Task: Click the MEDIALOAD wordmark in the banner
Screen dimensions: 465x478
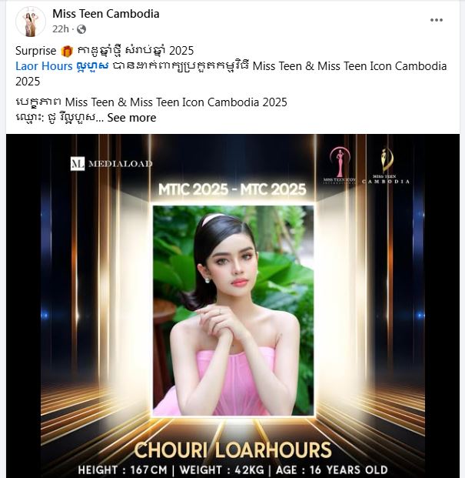Action: pyautogui.click(x=120, y=164)
